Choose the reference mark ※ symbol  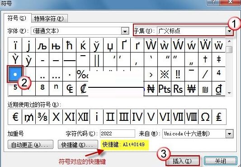point(164,74)
